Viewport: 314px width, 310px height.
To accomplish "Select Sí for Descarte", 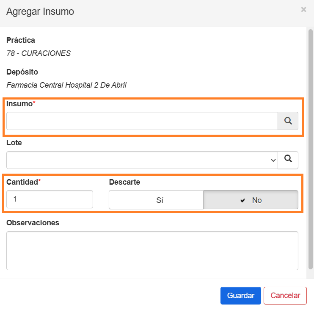I will [x=156, y=200].
